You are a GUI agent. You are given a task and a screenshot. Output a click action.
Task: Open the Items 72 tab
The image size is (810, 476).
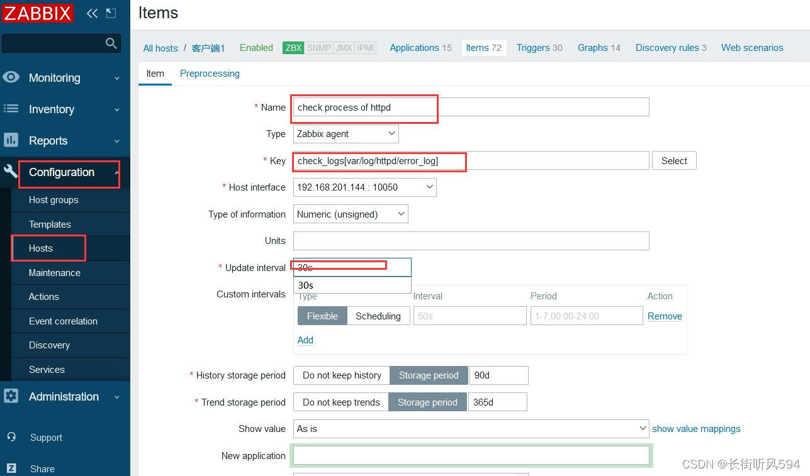click(484, 48)
